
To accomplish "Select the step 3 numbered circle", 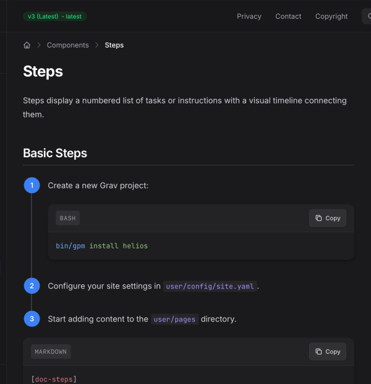I will click(x=32, y=319).
